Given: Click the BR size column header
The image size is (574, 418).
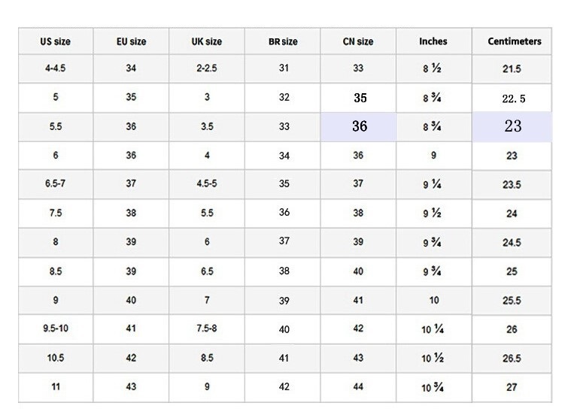Looking at the screenshot, I should coord(283,42).
